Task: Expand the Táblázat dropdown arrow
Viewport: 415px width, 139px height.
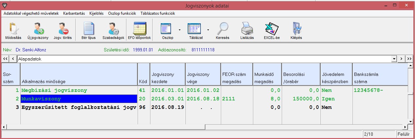Action: pos(208,29)
